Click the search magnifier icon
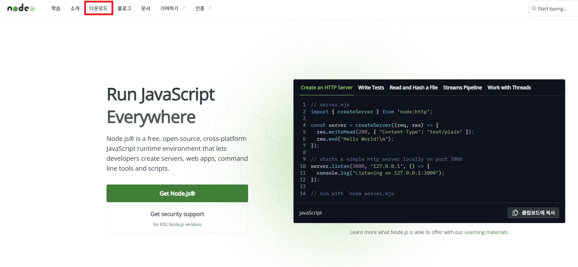Image resolution: width=578 pixels, height=267 pixels. 534,8
